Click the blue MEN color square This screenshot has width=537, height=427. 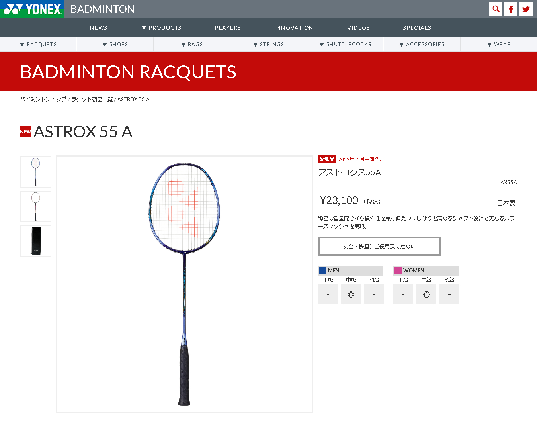tap(322, 270)
